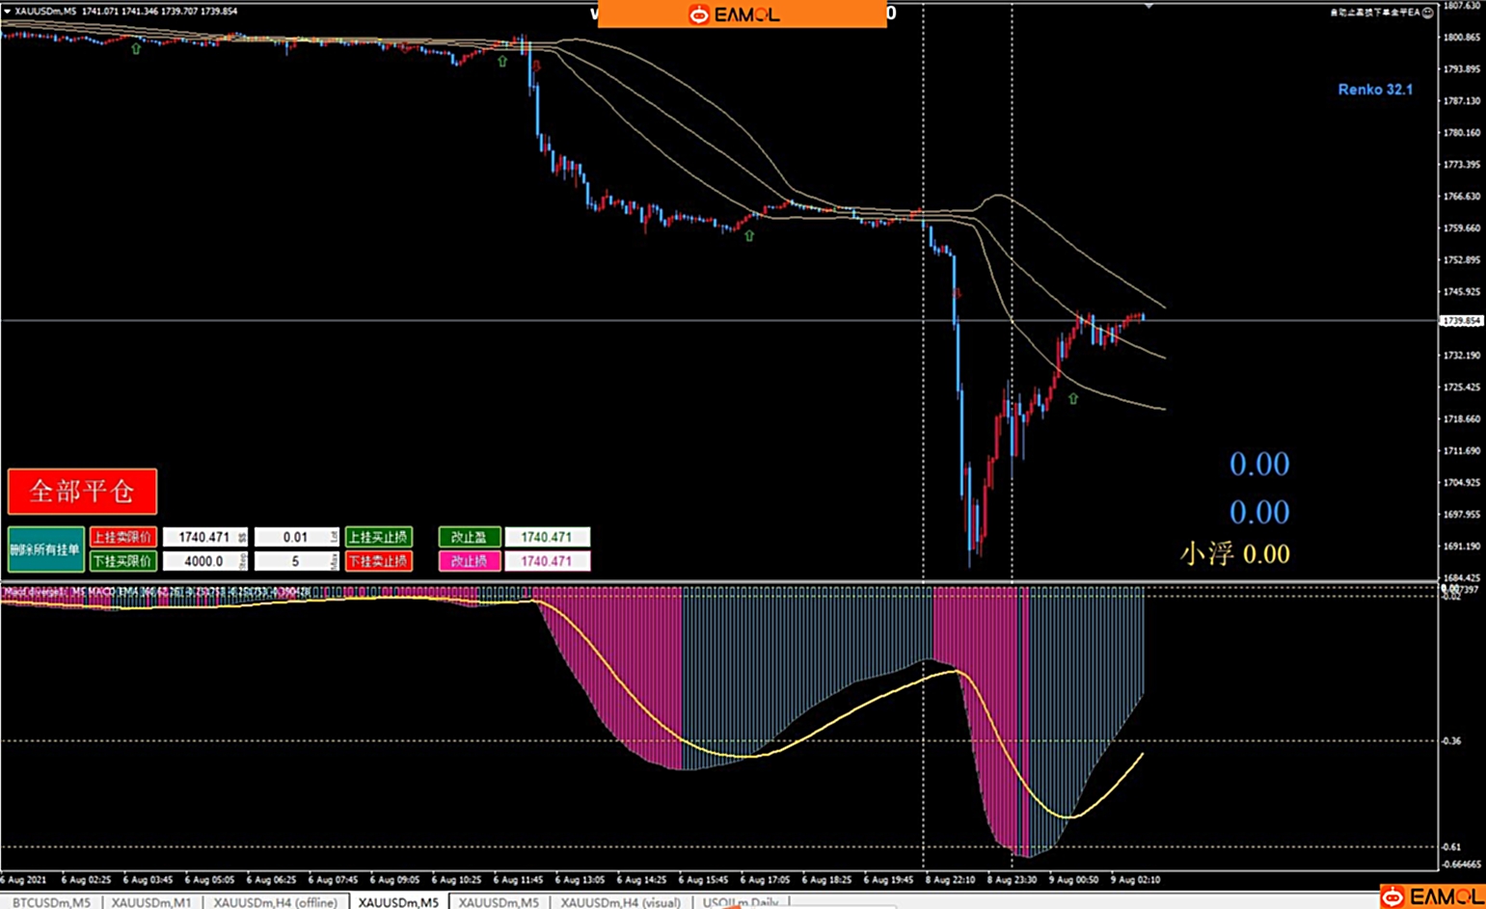Click the red 下挂卖止损 button
This screenshot has height=909, width=1486.
click(x=379, y=561)
